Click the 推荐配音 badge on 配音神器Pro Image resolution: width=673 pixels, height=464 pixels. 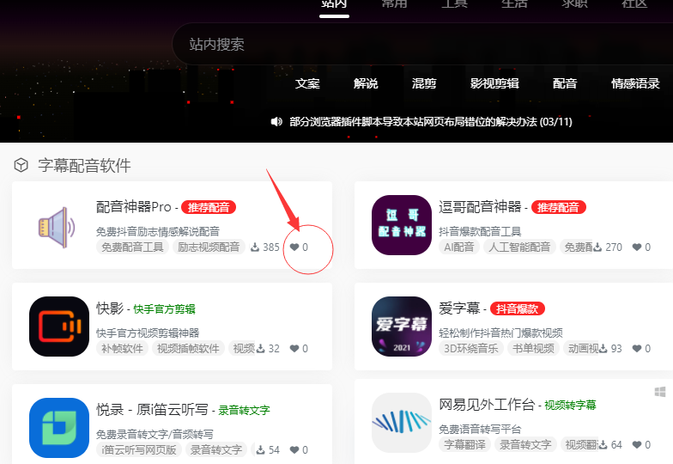[209, 208]
